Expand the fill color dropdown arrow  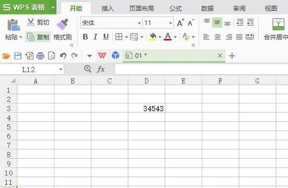pos(160,37)
